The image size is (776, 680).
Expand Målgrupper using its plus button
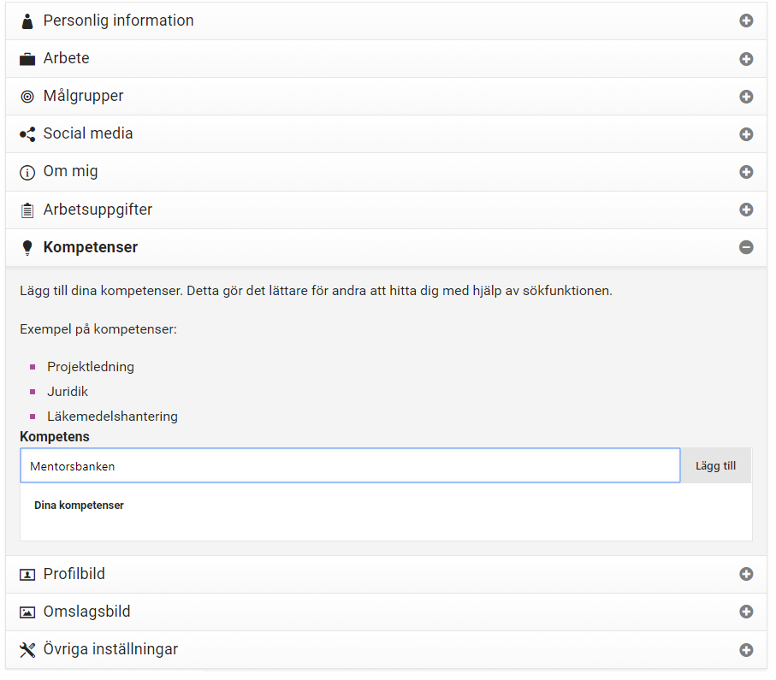point(746,97)
